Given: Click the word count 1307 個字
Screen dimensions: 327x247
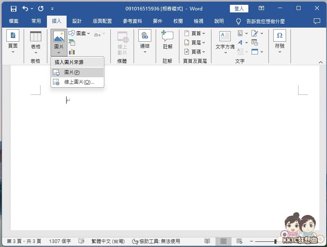Looking at the screenshot, I should point(60,241).
